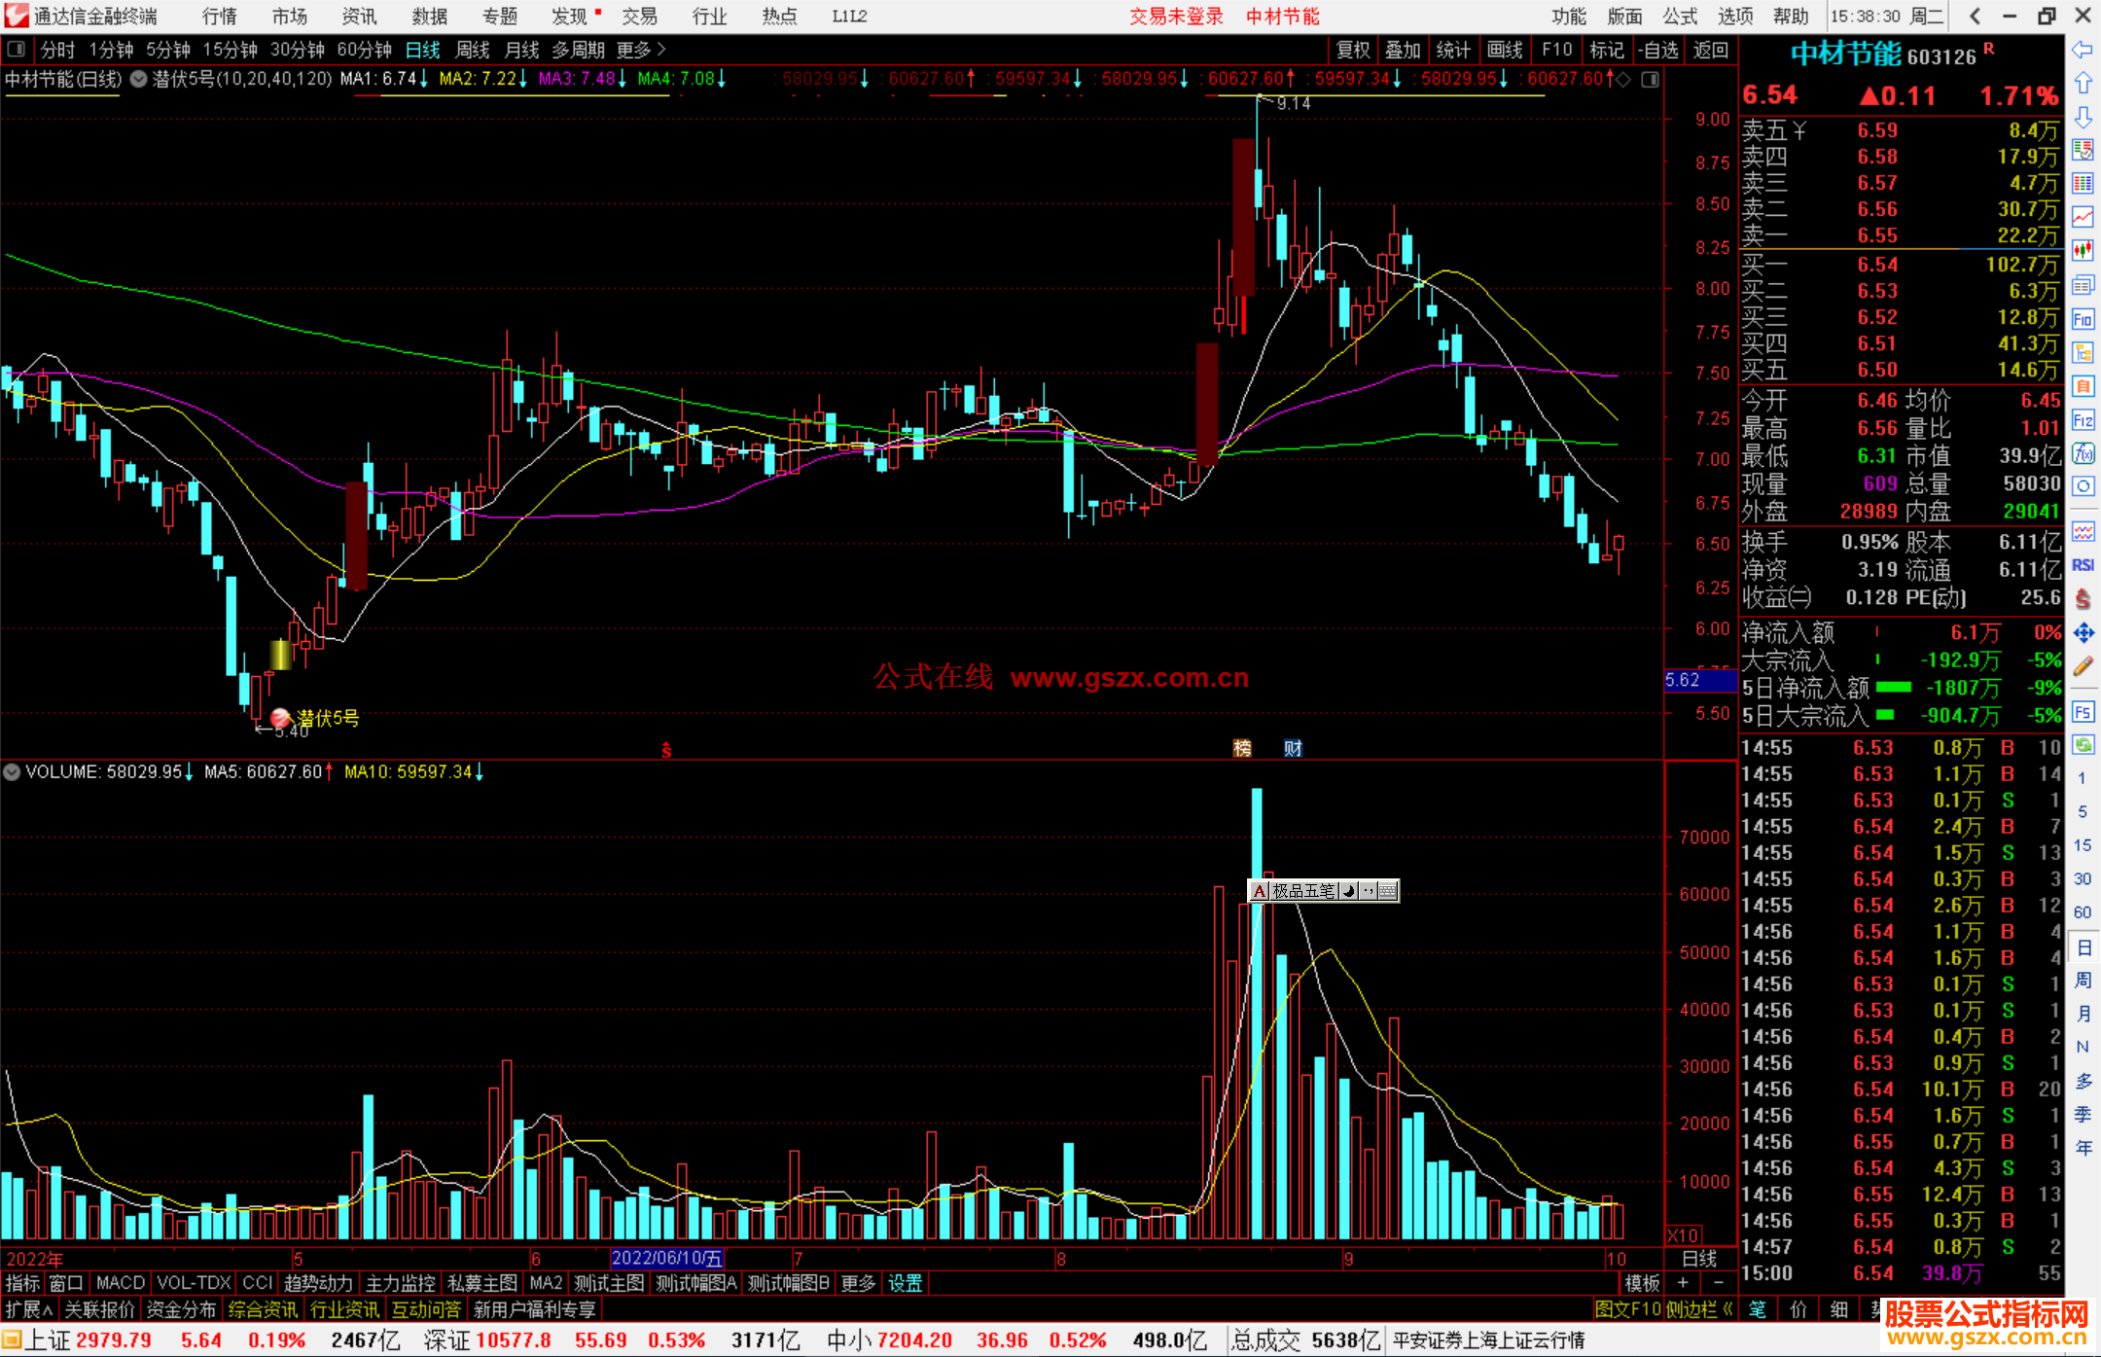Screen dimensions: 2101x1357
Task: Open the 模板 template dropdown
Action: pyautogui.click(x=1643, y=1284)
